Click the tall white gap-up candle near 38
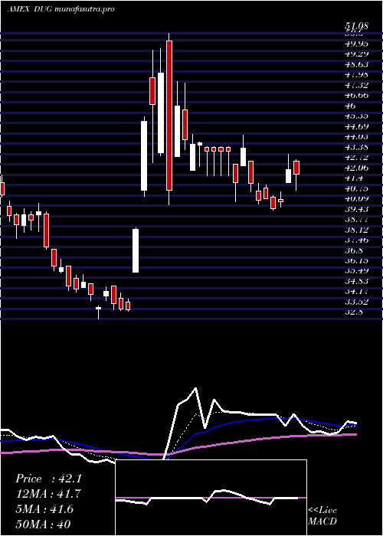This screenshot has width=383, height=536. point(136,250)
